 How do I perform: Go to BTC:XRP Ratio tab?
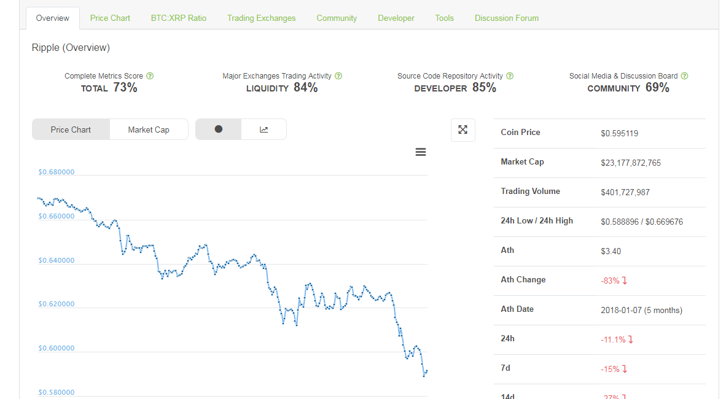[179, 18]
